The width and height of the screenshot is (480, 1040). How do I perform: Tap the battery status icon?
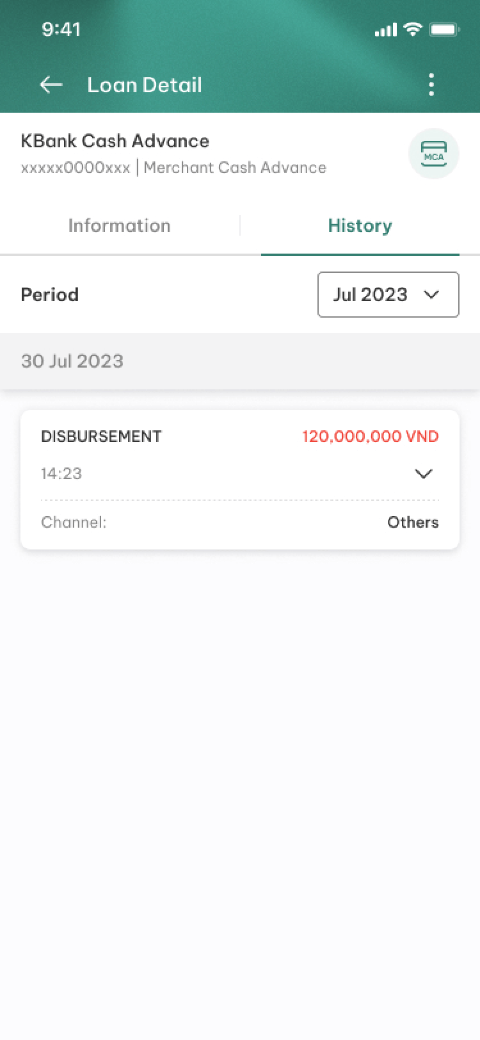[443, 29]
